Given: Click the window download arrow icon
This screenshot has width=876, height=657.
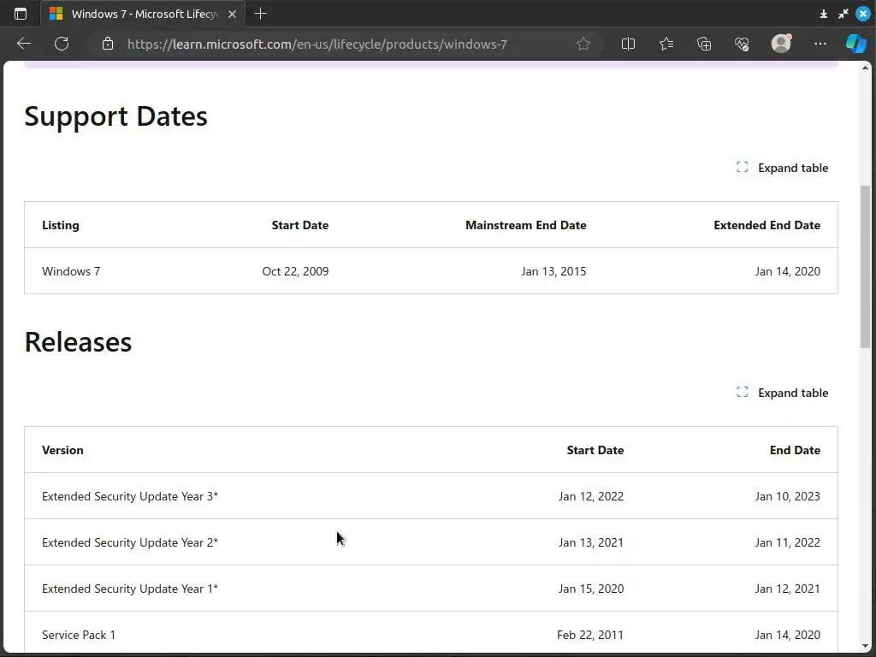Looking at the screenshot, I should (x=823, y=14).
